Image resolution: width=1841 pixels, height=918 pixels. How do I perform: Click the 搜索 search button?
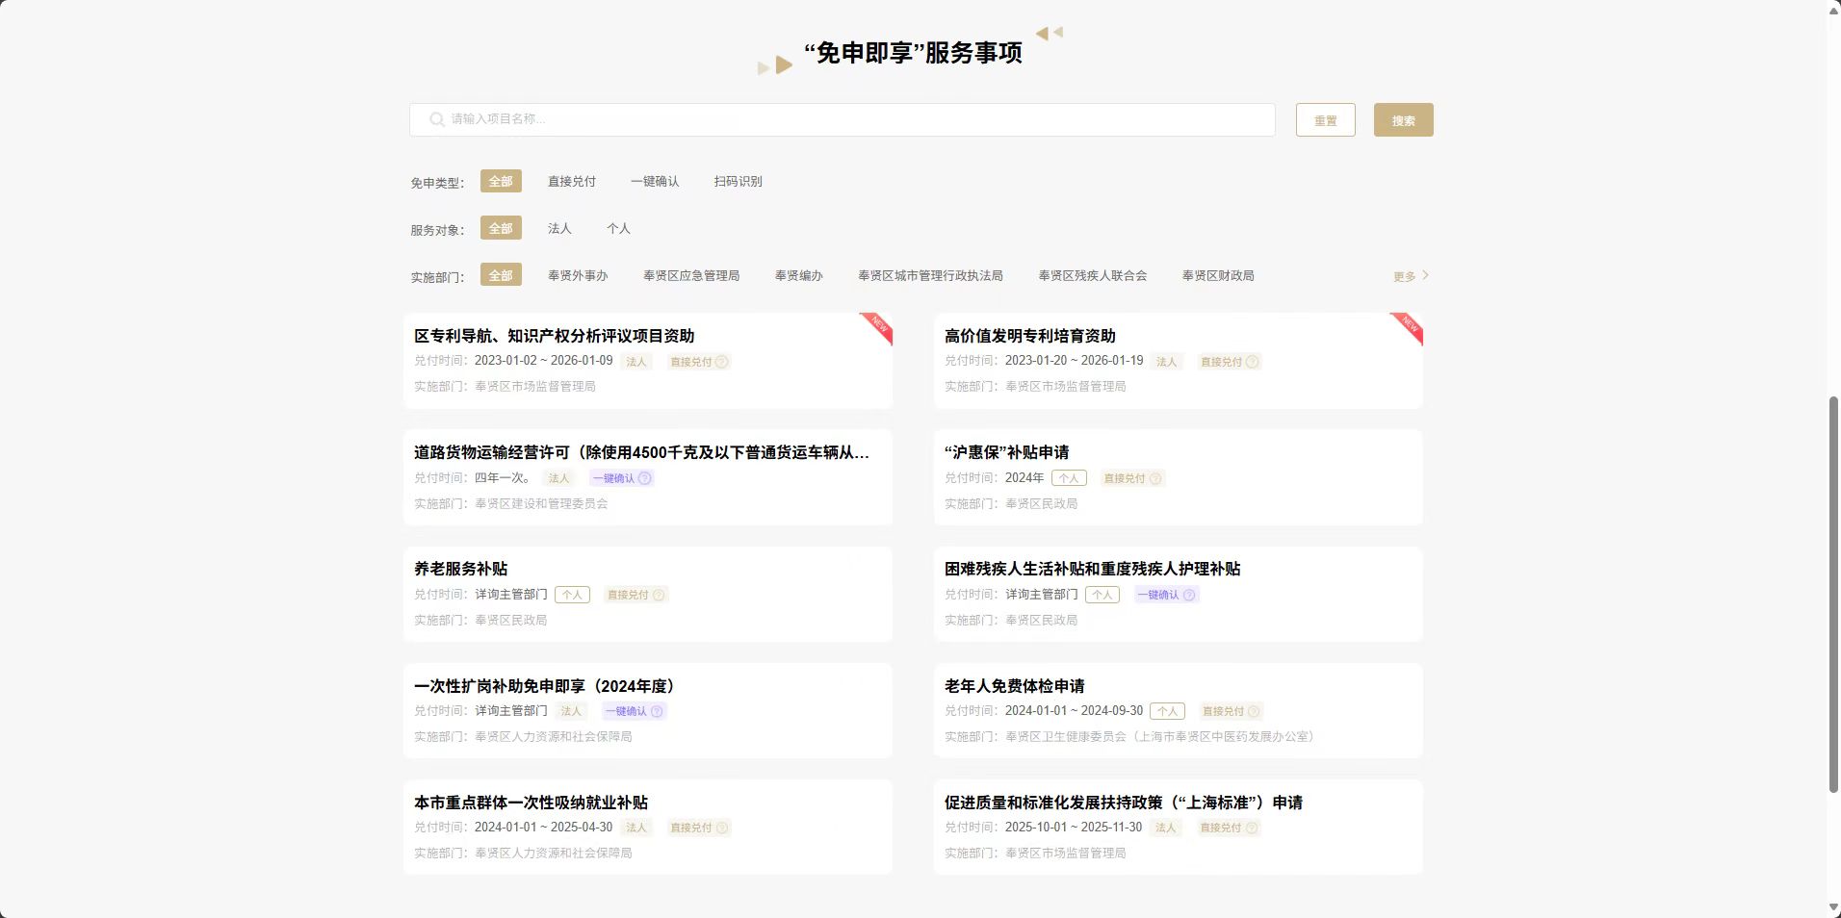[x=1402, y=119]
